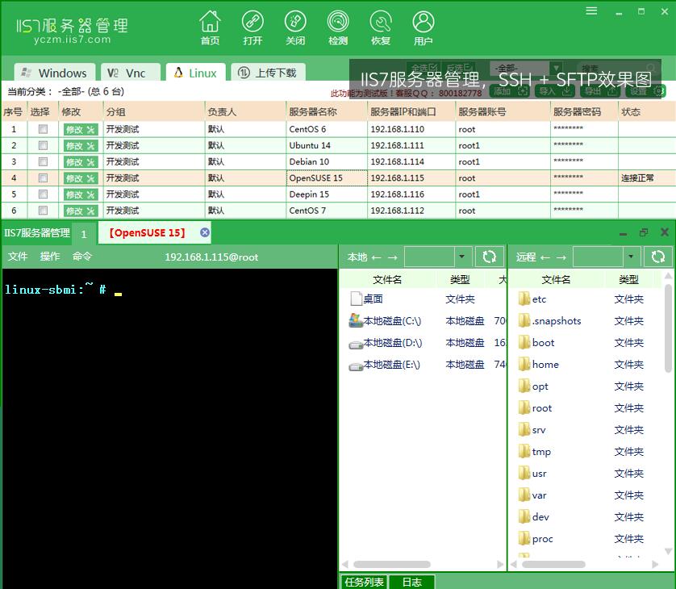Open the remote path dropdown

630,257
